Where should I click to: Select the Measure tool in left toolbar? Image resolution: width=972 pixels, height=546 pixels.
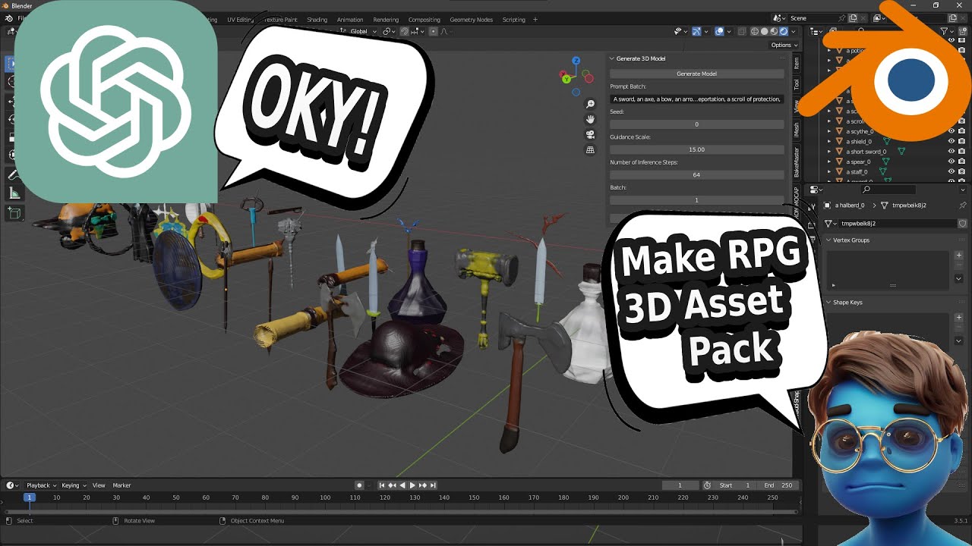(14, 194)
